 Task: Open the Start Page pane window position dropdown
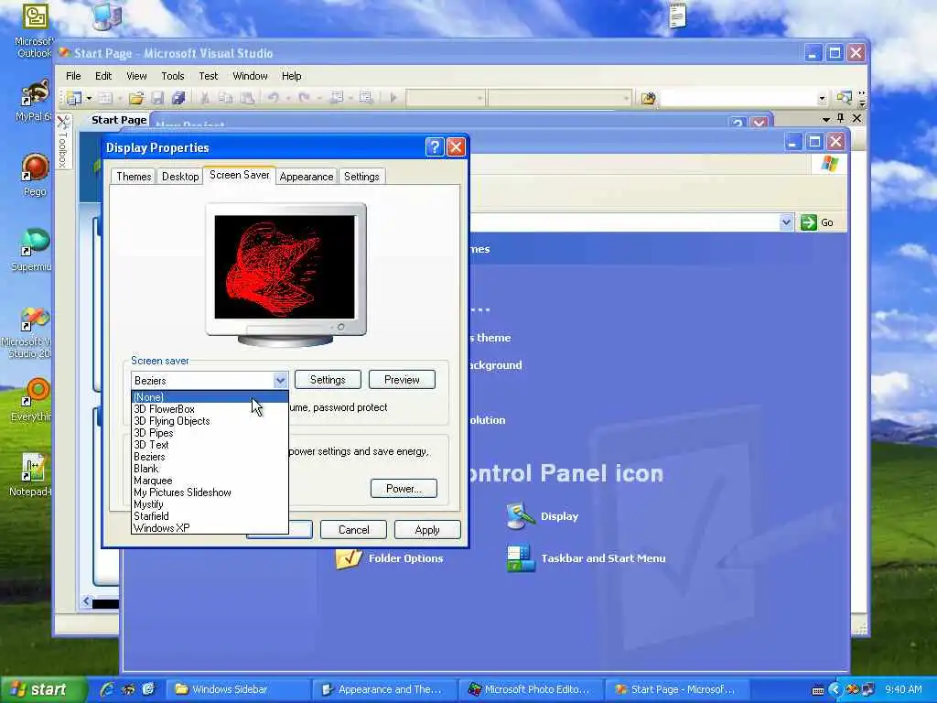[826, 118]
